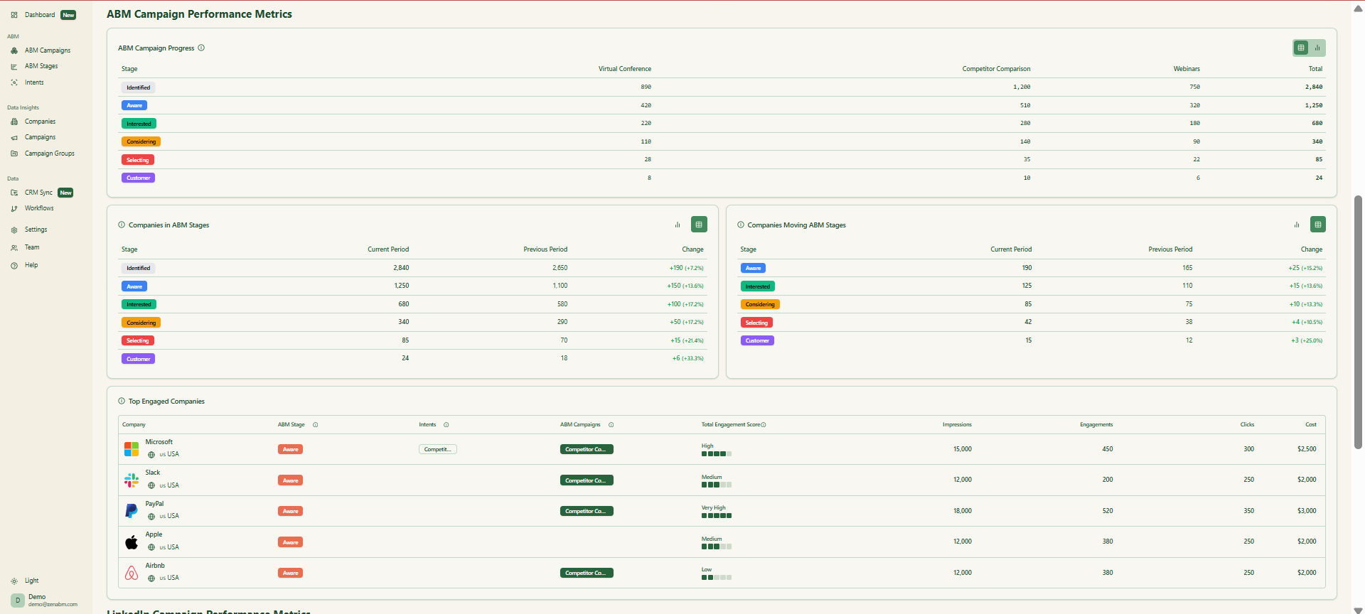
Task: Toggle the Light theme switch in the sidebar
Action: (x=25, y=581)
